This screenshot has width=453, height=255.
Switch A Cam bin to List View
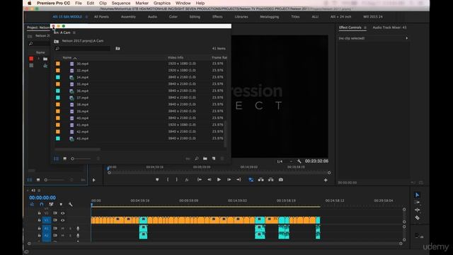tap(57, 159)
